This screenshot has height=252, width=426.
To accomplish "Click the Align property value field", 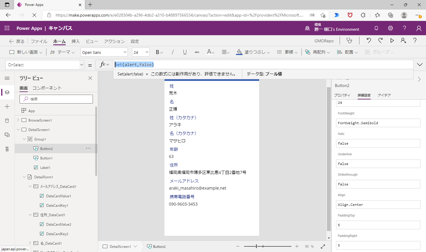I will pyautogui.click(x=378, y=204).
